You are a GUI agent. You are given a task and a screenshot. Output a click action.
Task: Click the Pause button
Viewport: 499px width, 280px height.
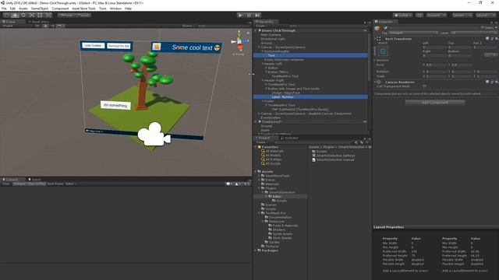click(x=249, y=16)
